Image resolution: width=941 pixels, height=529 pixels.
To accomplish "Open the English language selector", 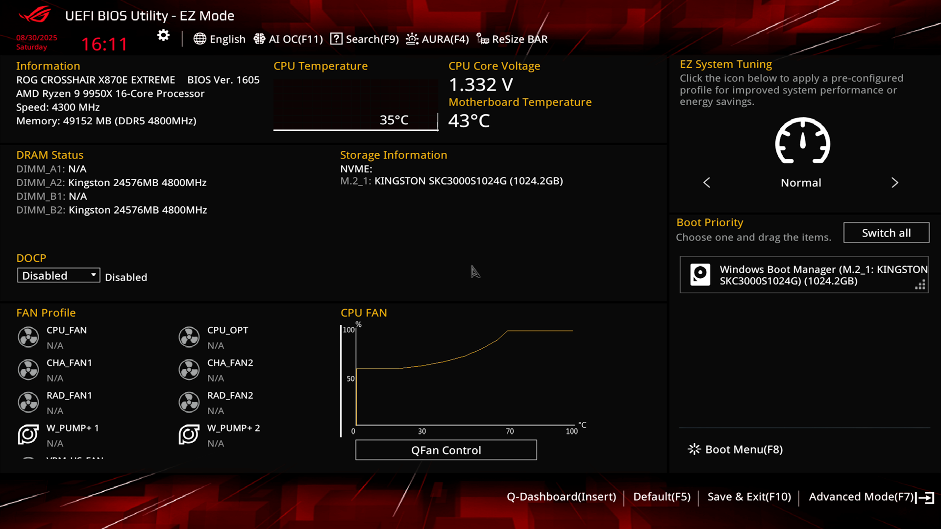I will pyautogui.click(x=220, y=39).
